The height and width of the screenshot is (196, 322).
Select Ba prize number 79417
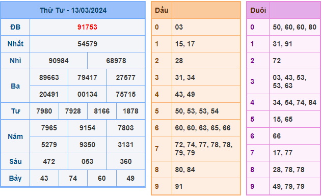[87, 77]
